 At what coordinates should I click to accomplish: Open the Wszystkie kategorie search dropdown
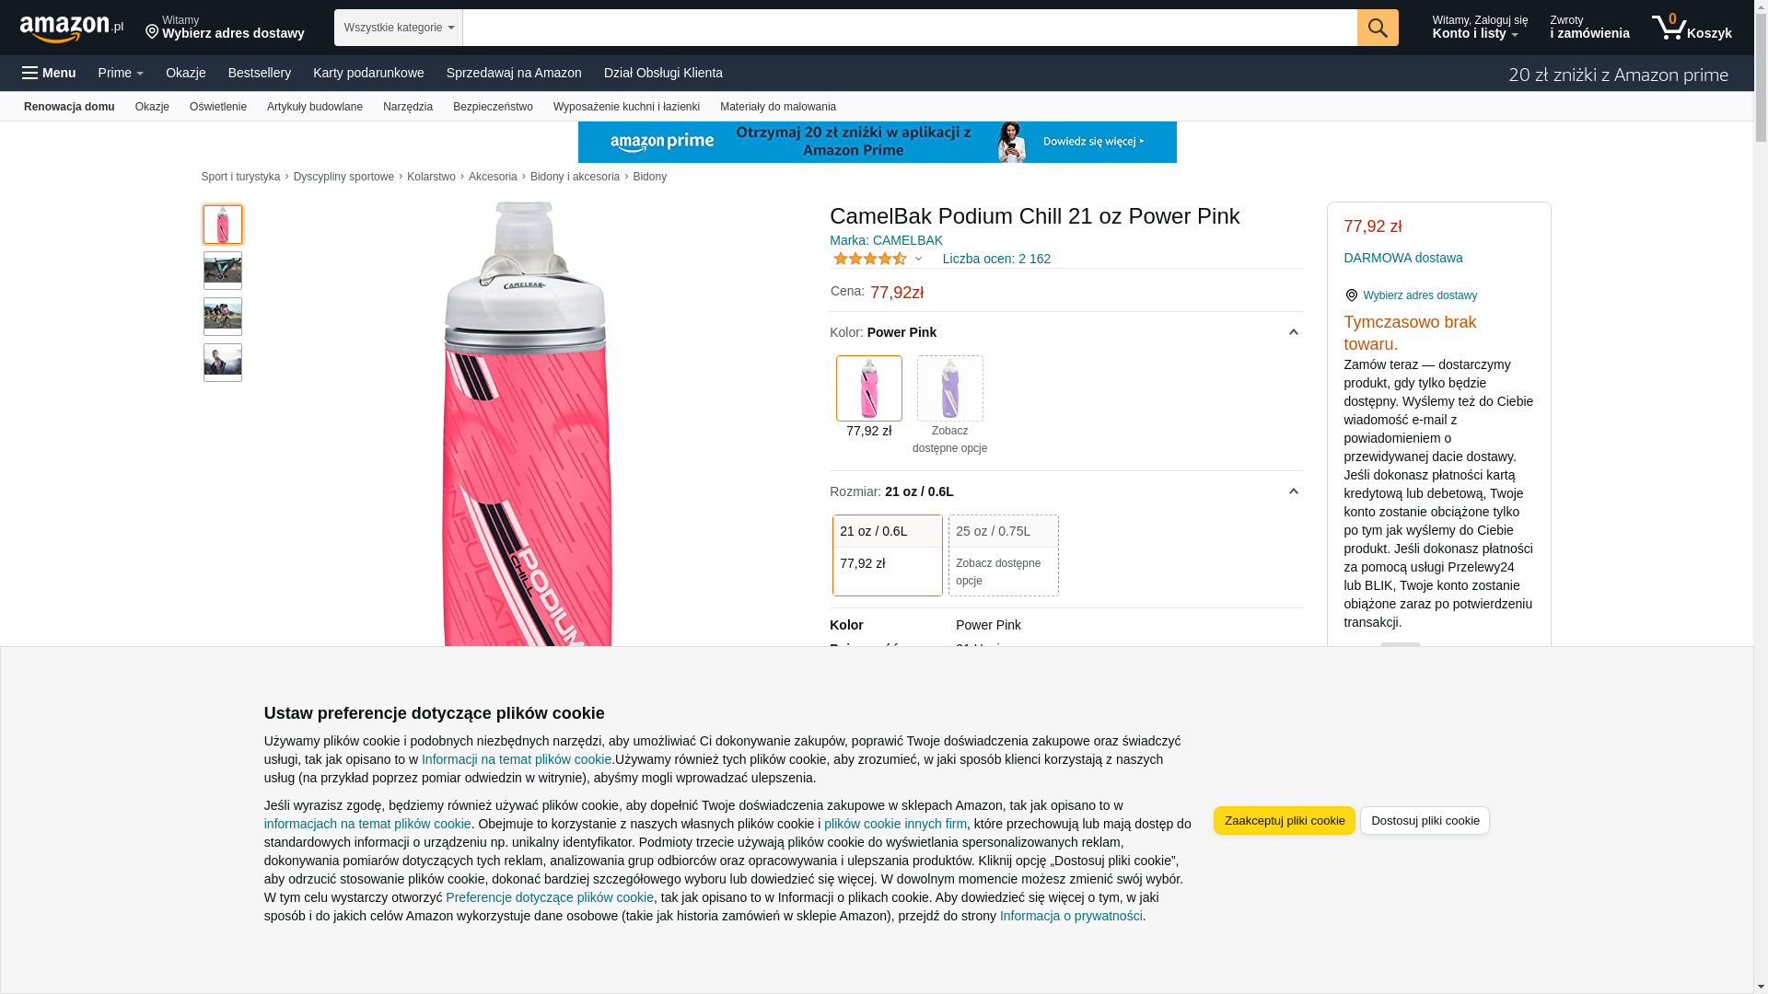[x=398, y=28]
